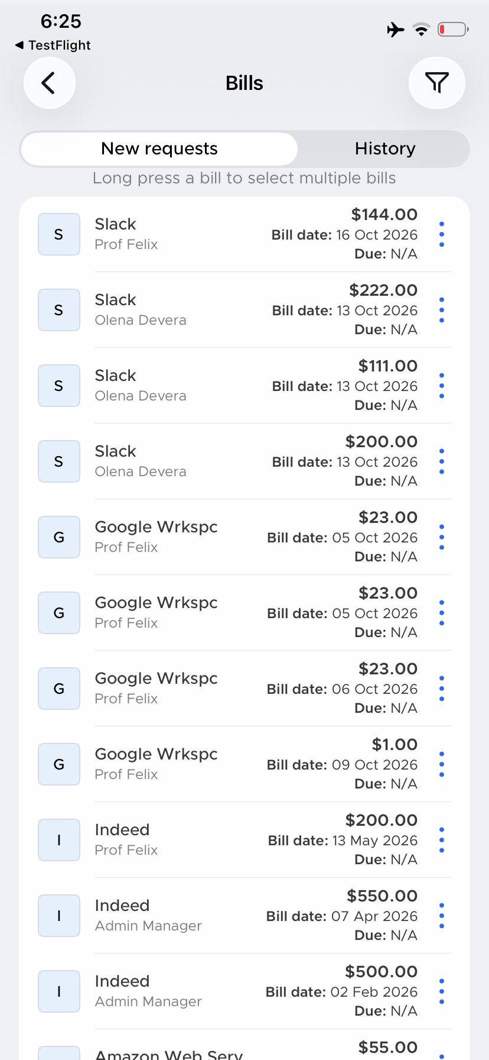The height and width of the screenshot is (1060, 489).
Task: Return to TestFlight app
Action: (x=53, y=45)
